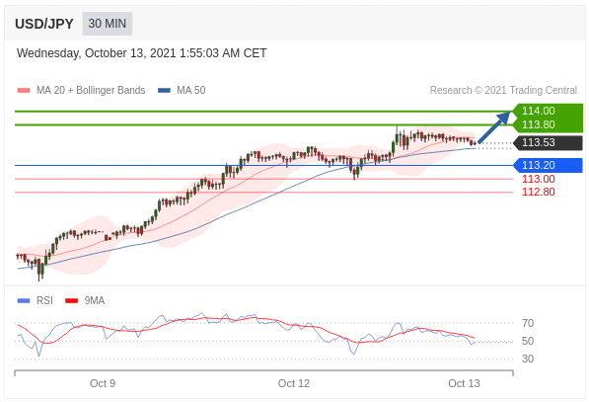Click the 30 MIN timeframe button
This screenshot has width=589, height=402.
click(108, 24)
